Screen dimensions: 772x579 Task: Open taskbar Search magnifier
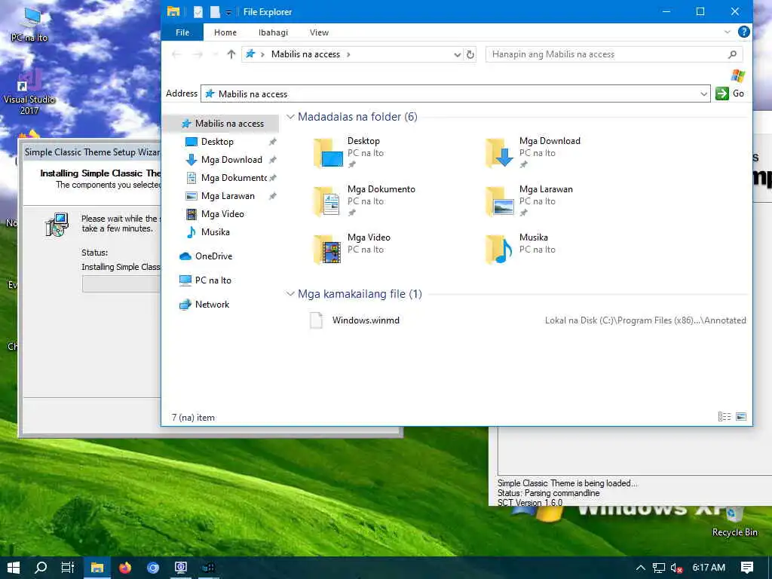[x=41, y=568]
